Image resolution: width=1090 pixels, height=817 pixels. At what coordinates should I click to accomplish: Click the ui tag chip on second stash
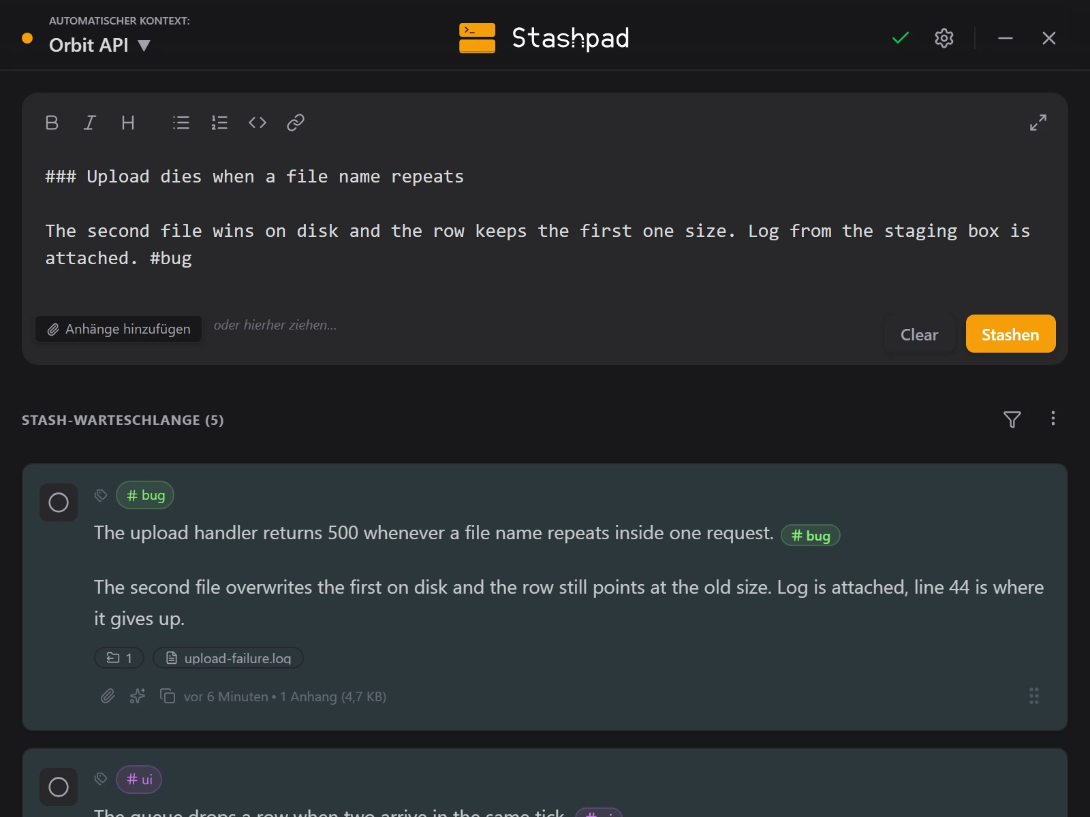click(x=139, y=780)
